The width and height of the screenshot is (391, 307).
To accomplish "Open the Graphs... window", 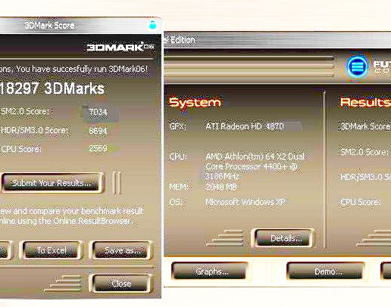I will (210, 271).
